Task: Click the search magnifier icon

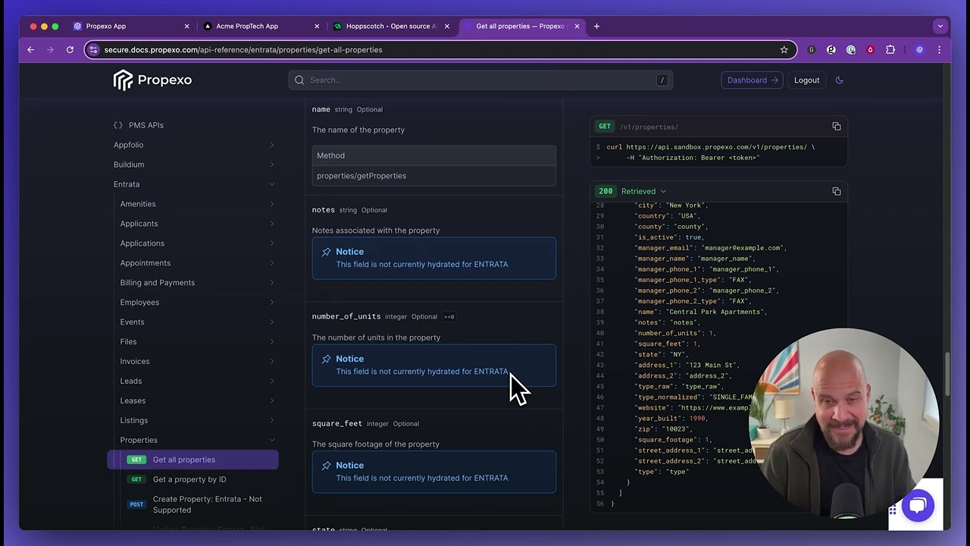Action: pos(299,80)
